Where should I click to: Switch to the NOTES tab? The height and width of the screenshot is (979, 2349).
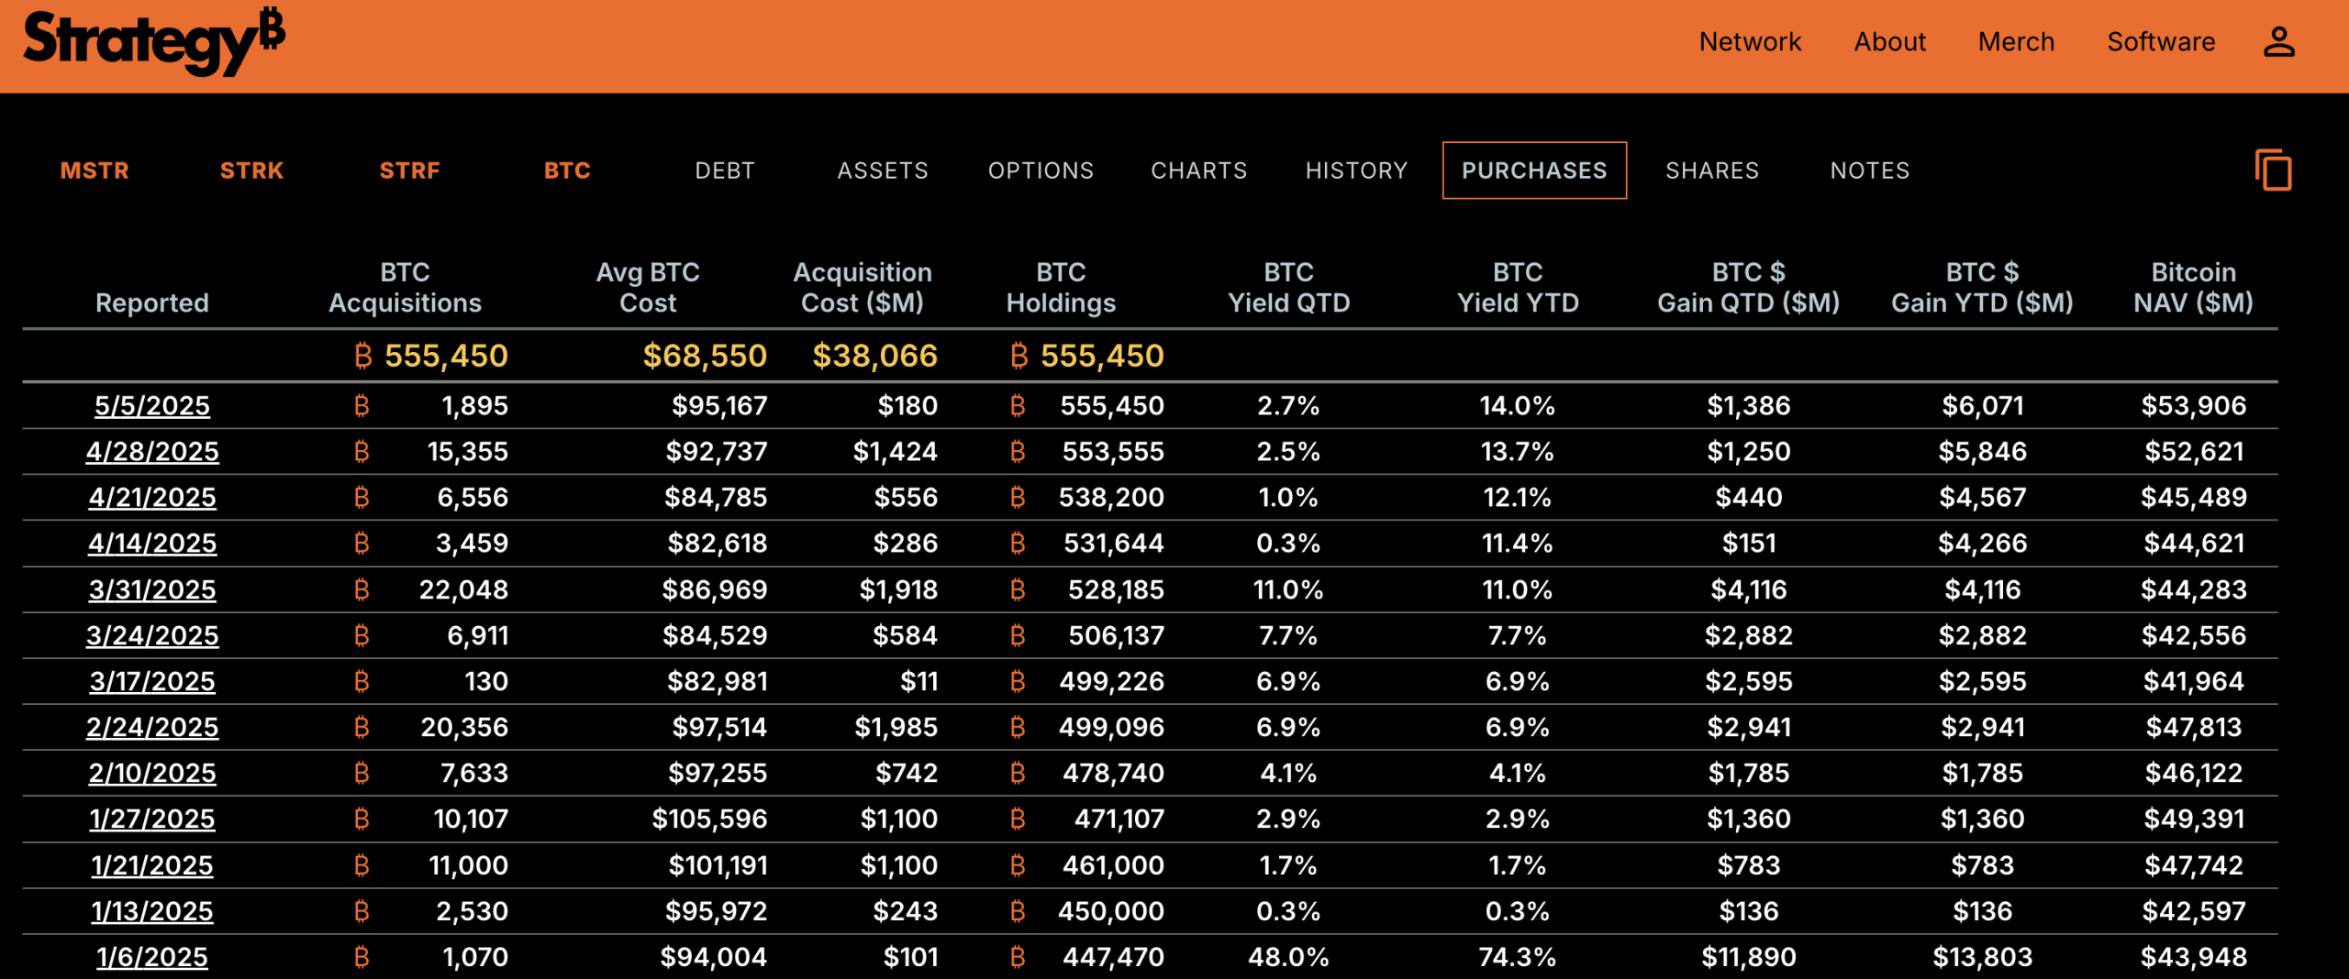click(x=1869, y=170)
